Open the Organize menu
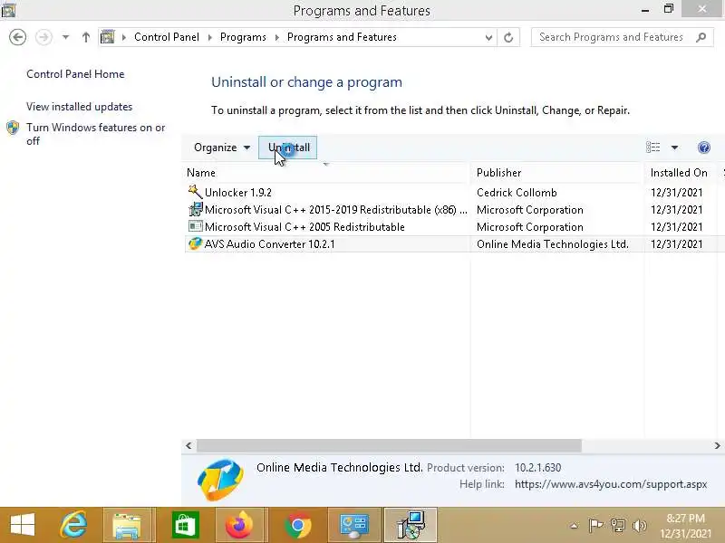 click(221, 148)
